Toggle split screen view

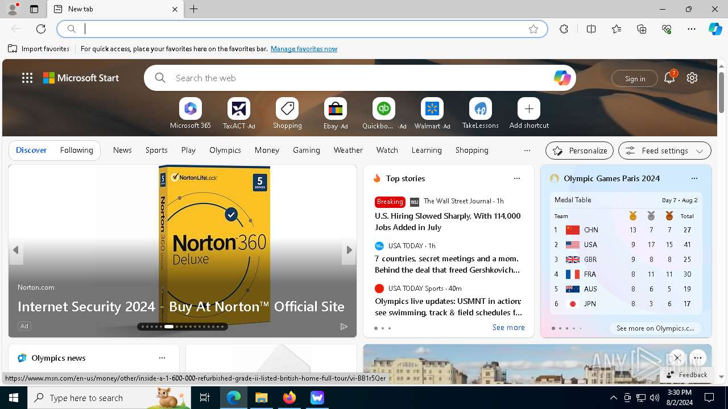(591, 29)
